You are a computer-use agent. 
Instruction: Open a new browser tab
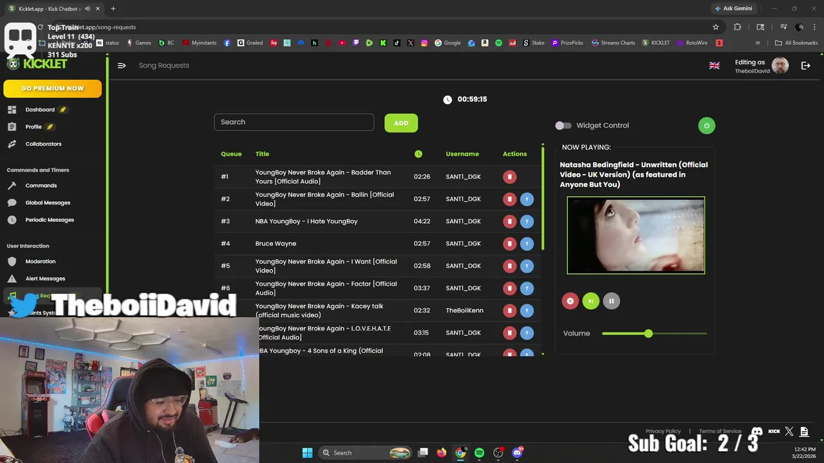113,8
